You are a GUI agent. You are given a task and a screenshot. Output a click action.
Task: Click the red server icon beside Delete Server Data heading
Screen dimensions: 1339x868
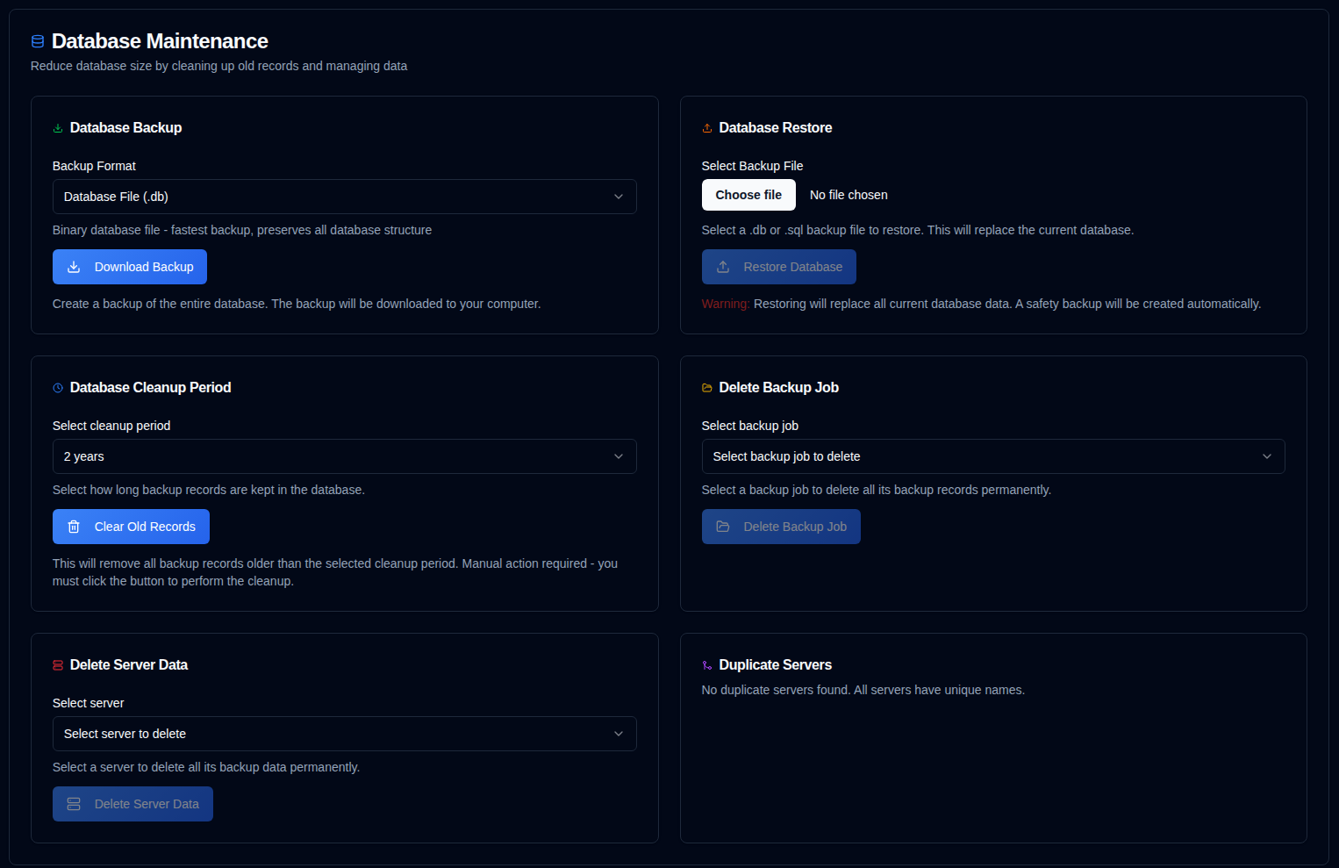[x=58, y=665]
